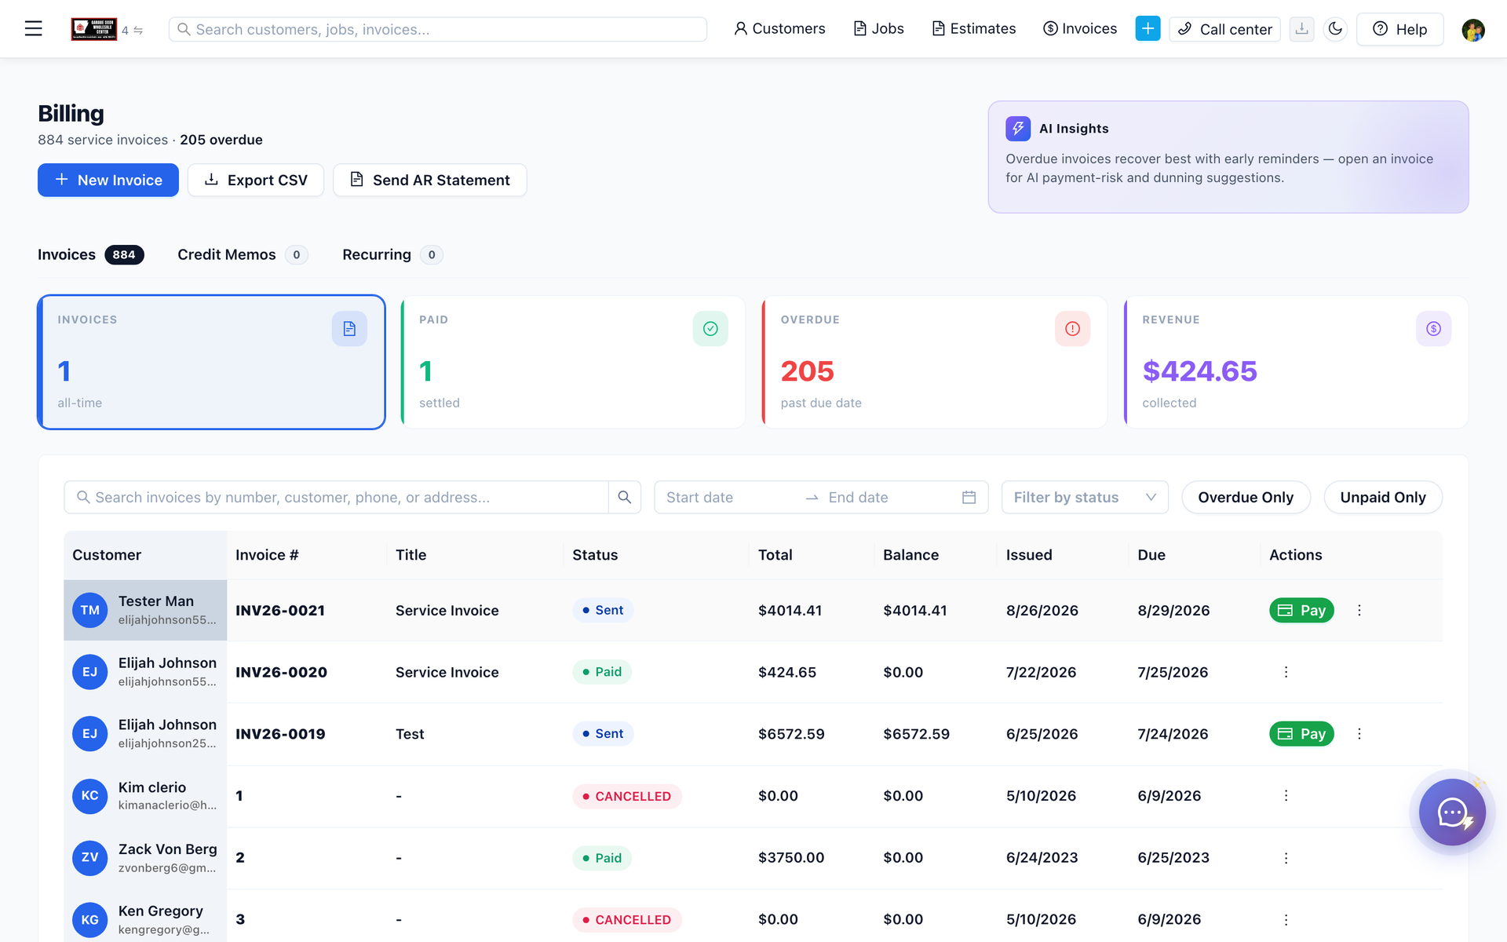Switch to the Recurring tab
Screen dimensions: 1507x942
point(392,255)
